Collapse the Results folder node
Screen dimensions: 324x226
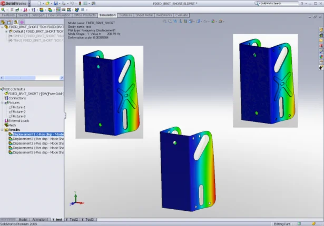(3, 130)
